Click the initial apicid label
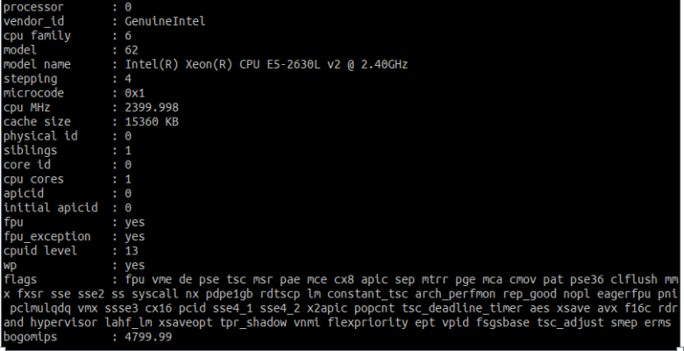Image resolution: width=684 pixels, height=351 pixels. [50, 207]
